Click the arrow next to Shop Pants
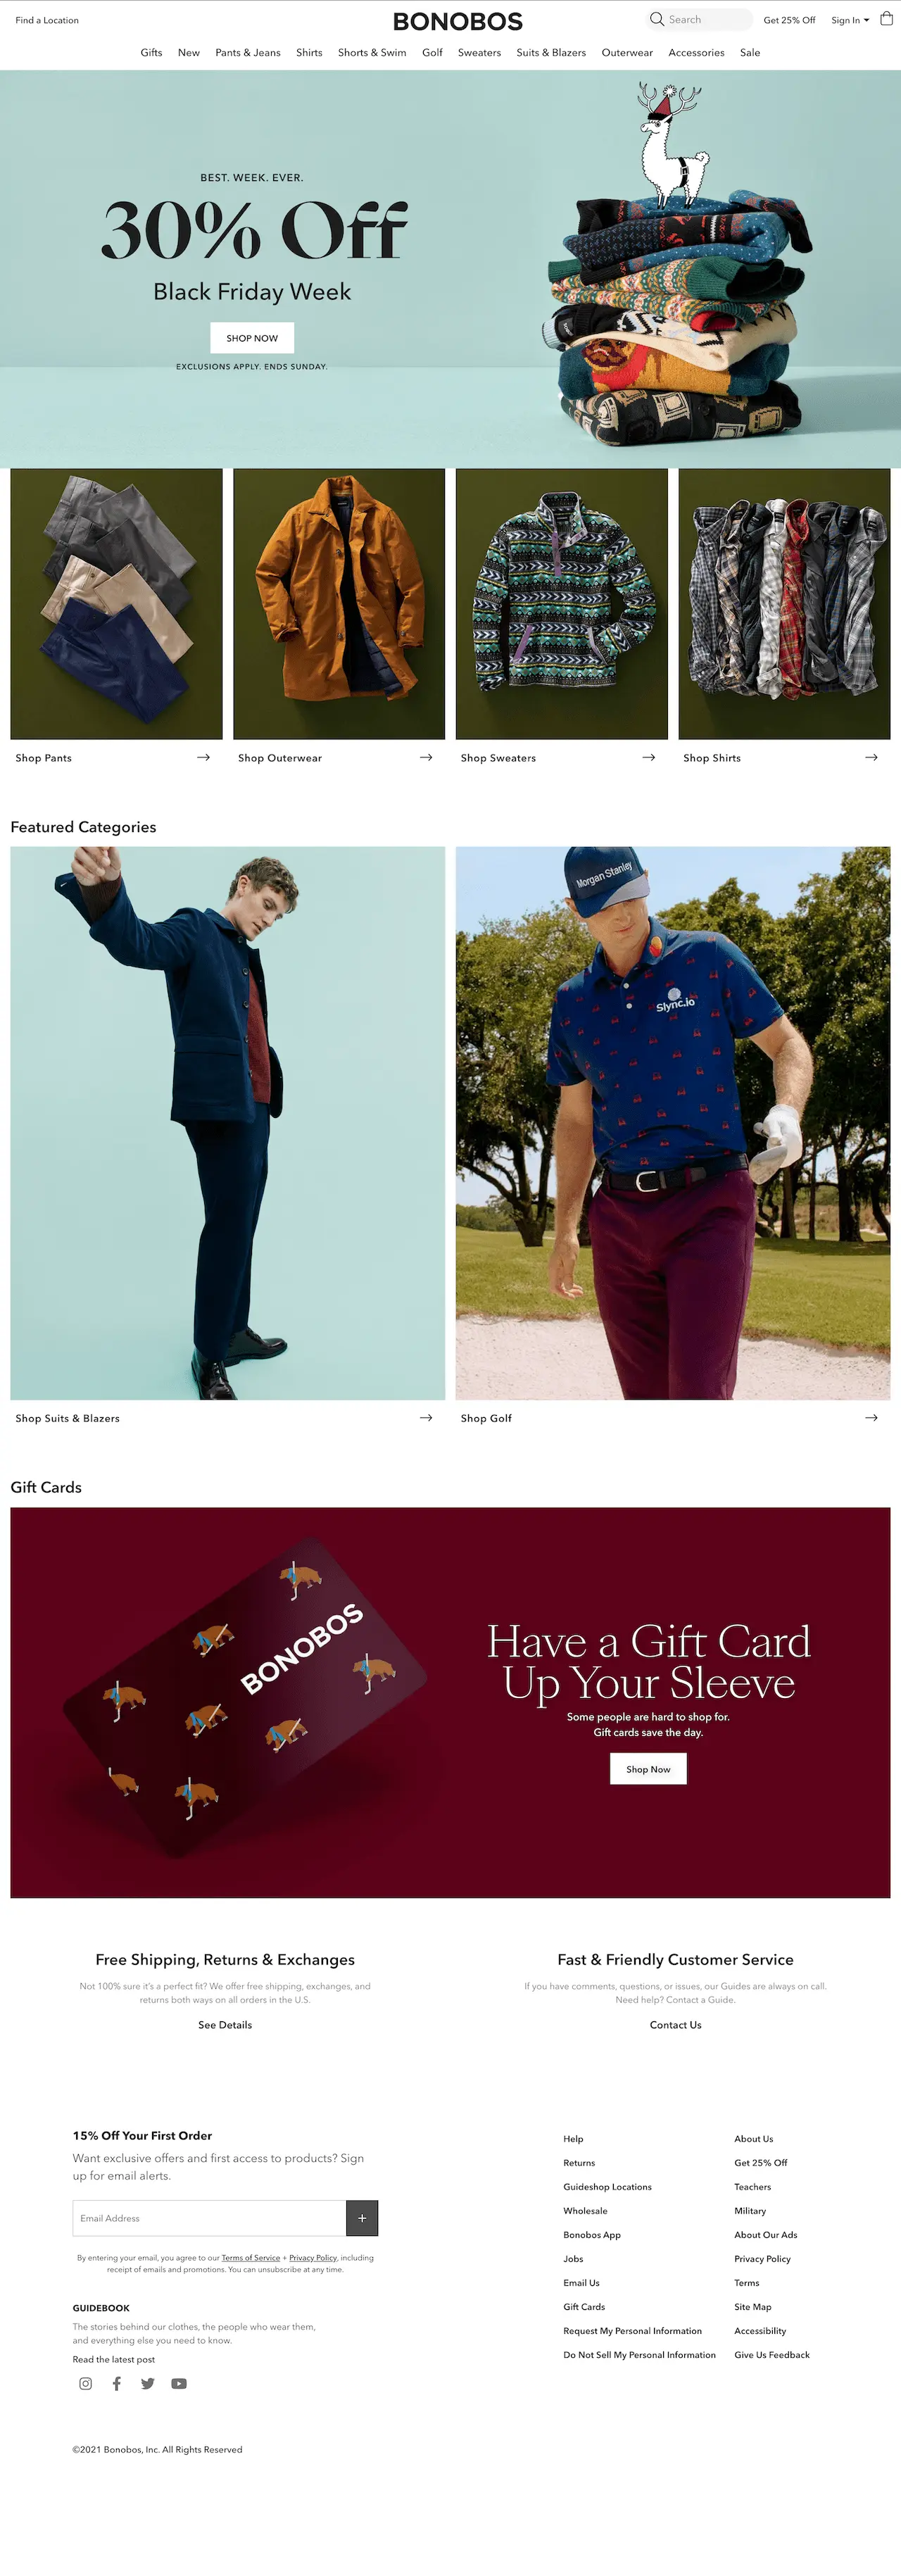The height and width of the screenshot is (2576, 901). click(204, 757)
